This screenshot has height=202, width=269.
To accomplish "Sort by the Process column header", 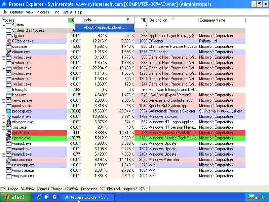I will click(x=34, y=20).
